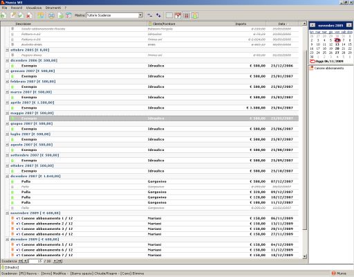Click the Cliente/Fornitore column header icon

(150, 24)
